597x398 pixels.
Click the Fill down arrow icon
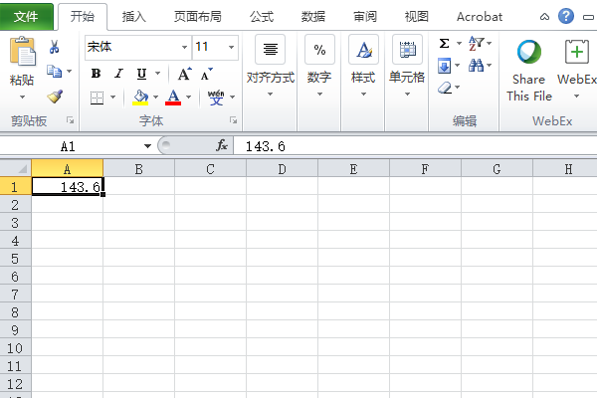pyautogui.click(x=445, y=66)
